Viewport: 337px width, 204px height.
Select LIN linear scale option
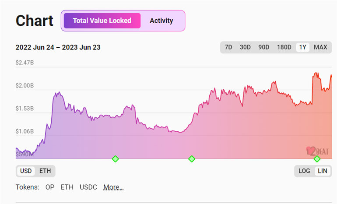[323, 171]
